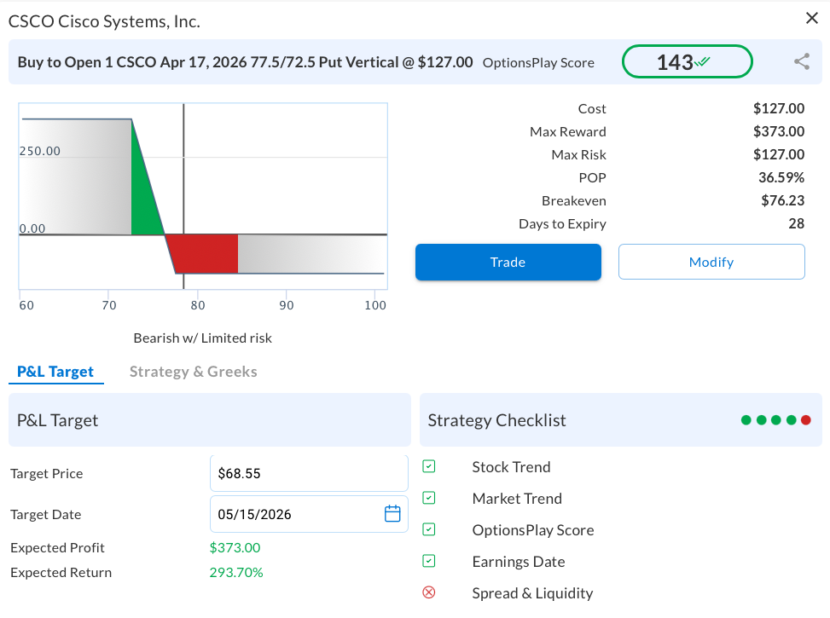Click the Bearish w/ Limited risk caption
Image resolution: width=830 pixels, height=618 pixels.
(203, 338)
